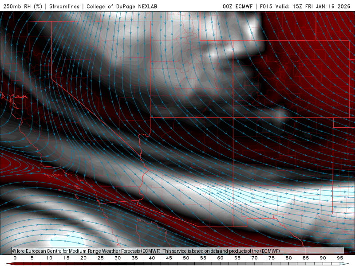The height and width of the screenshot is (266, 355).
Task: Click the "00Z ECMWF" model run label
Action: [x=237, y=6]
